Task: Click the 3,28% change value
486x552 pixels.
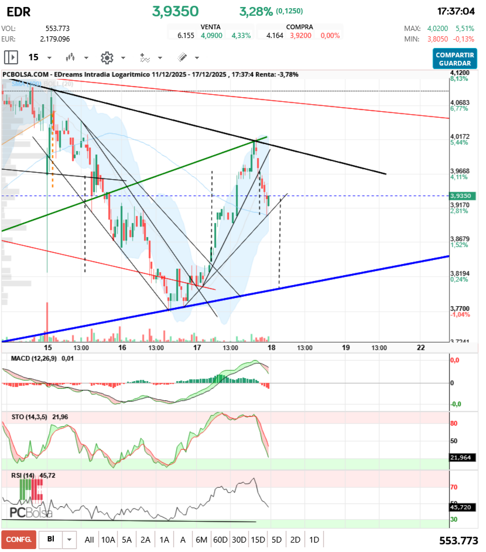Action: (x=256, y=12)
